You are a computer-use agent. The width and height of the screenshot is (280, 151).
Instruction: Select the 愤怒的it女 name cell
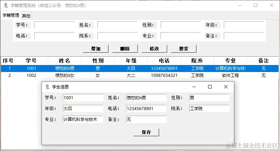tap(65, 75)
